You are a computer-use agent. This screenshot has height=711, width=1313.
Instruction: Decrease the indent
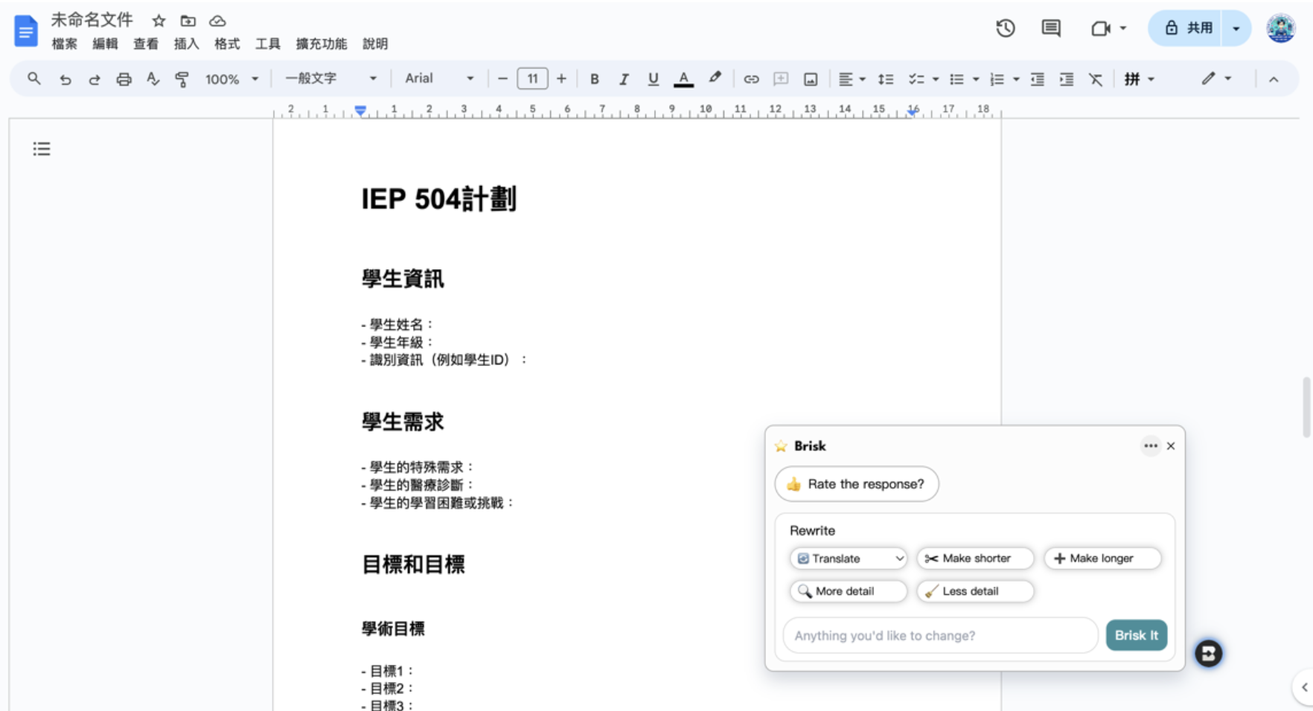1037,79
